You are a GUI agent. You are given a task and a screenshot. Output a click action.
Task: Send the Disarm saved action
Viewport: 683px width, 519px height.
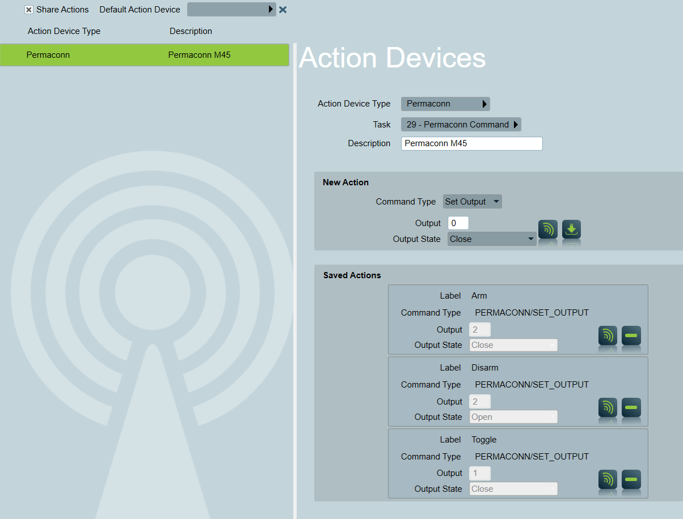pyautogui.click(x=608, y=407)
